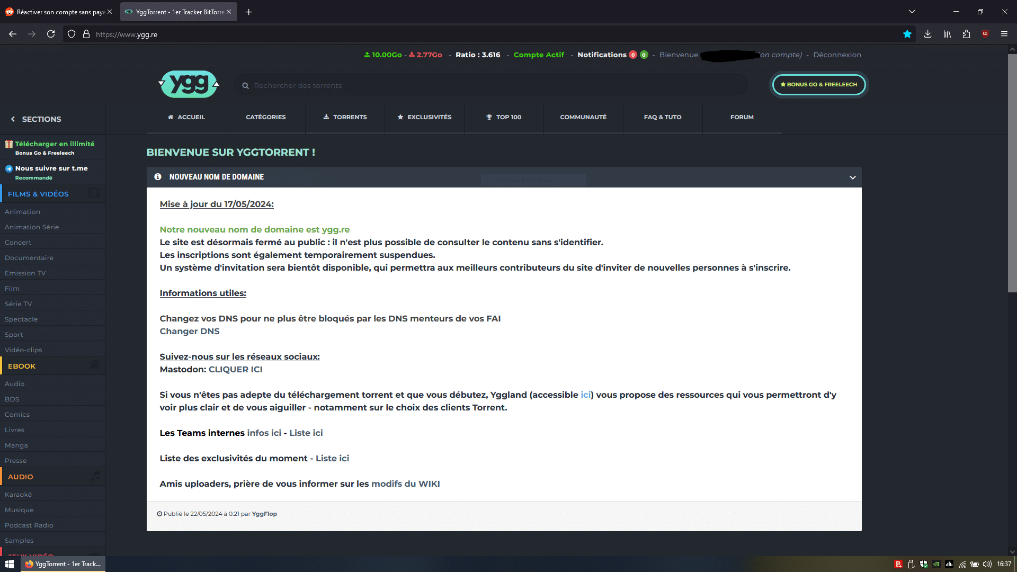The image size is (1017, 572).
Task: Open the Firefox library icon
Action: (x=947, y=34)
